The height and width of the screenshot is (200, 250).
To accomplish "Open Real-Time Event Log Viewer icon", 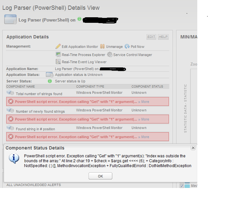I will (58, 62).
